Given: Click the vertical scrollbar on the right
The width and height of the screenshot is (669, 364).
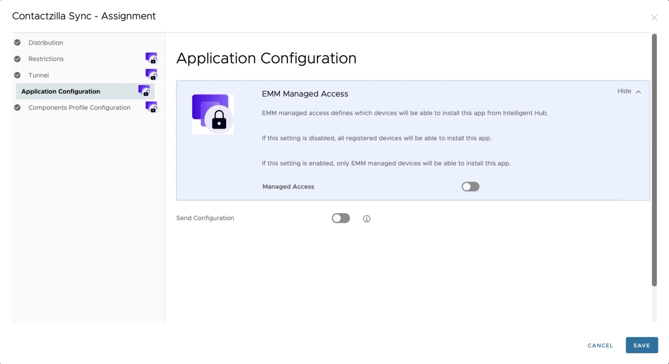Looking at the screenshot, I should (x=654, y=160).
